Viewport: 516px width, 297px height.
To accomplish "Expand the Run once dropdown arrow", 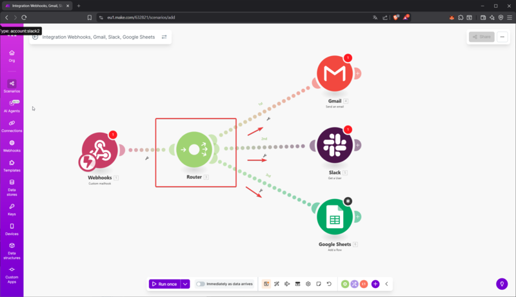I will tap(186, 284).
